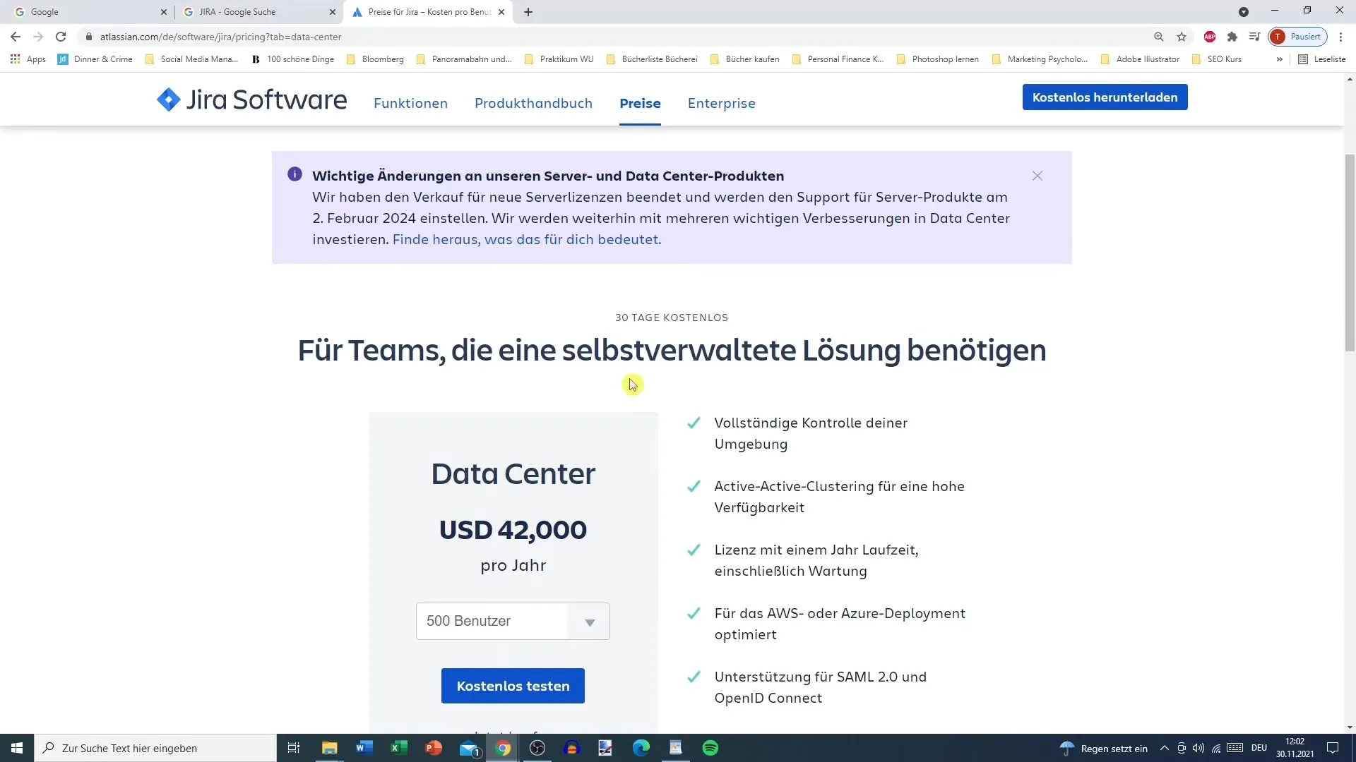Open Task View in the taskbar
1356x762 pixels.
coord(294,748)
